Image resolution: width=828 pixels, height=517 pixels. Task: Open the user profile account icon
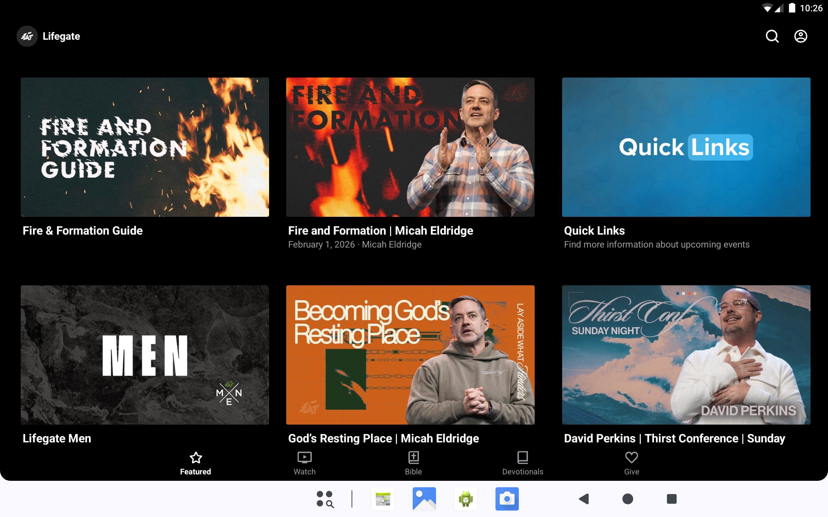click(800, 36)
